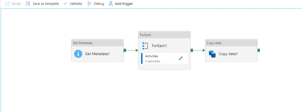Screen dimensions: 302x112
Task: Click the Get Metadata node header
Action: coord(97,43)
